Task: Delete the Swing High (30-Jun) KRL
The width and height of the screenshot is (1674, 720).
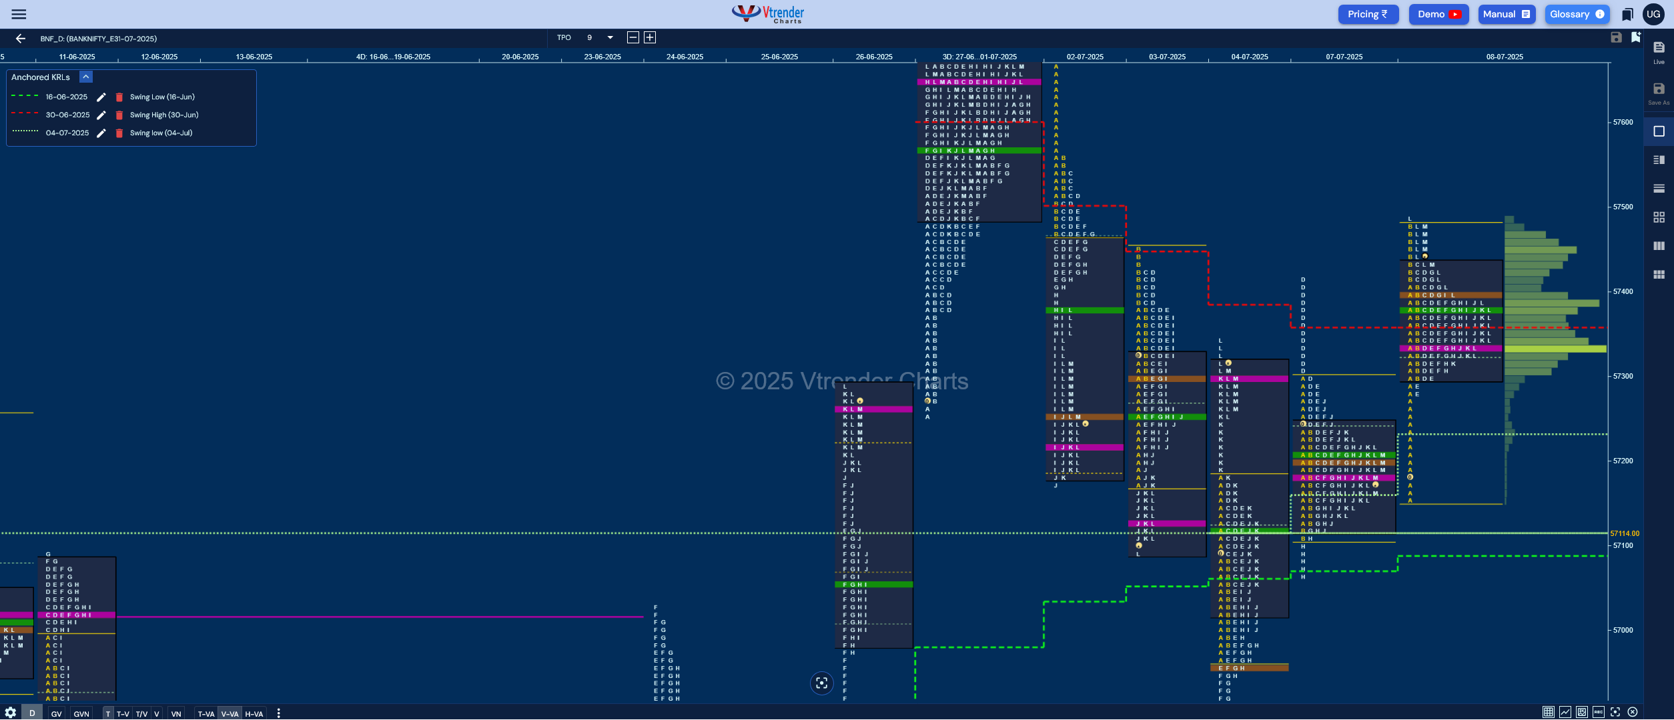Action: point(119,115)
